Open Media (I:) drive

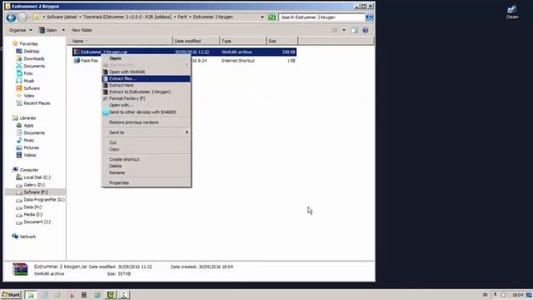pyautogui.click(x=32, y=215)
